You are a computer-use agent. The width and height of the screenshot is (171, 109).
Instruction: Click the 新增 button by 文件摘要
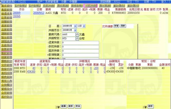pos(116,26)
